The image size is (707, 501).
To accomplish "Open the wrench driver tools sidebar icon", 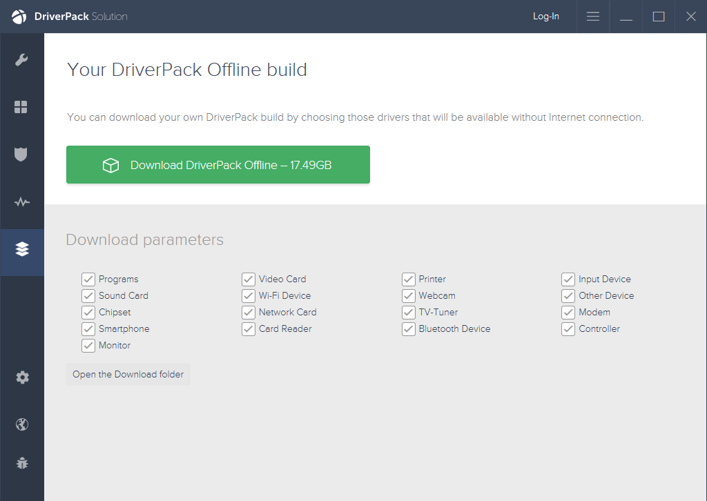I will pyautogui.click(x=21, y=59).
